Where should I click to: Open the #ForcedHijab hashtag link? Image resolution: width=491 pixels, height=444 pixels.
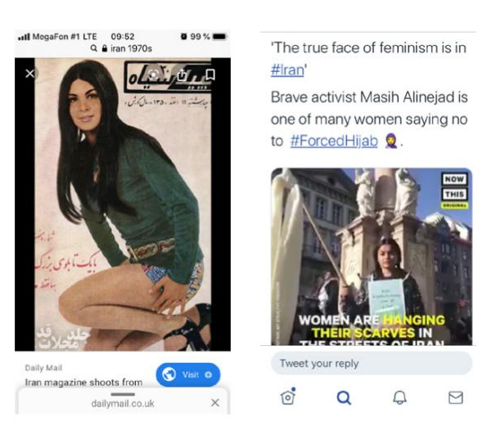tap(334, 141)
